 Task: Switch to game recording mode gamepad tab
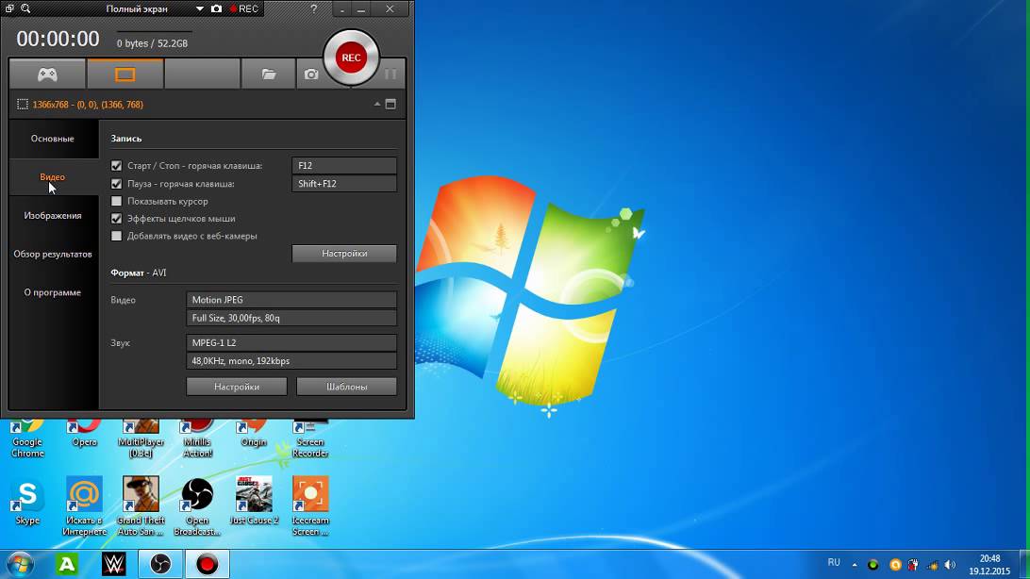(47, 74)
